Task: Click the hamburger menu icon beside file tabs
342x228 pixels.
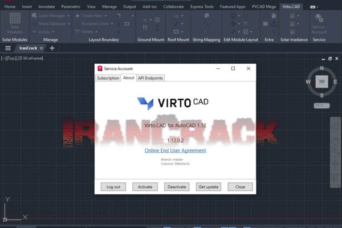Action: coord(8,48)
